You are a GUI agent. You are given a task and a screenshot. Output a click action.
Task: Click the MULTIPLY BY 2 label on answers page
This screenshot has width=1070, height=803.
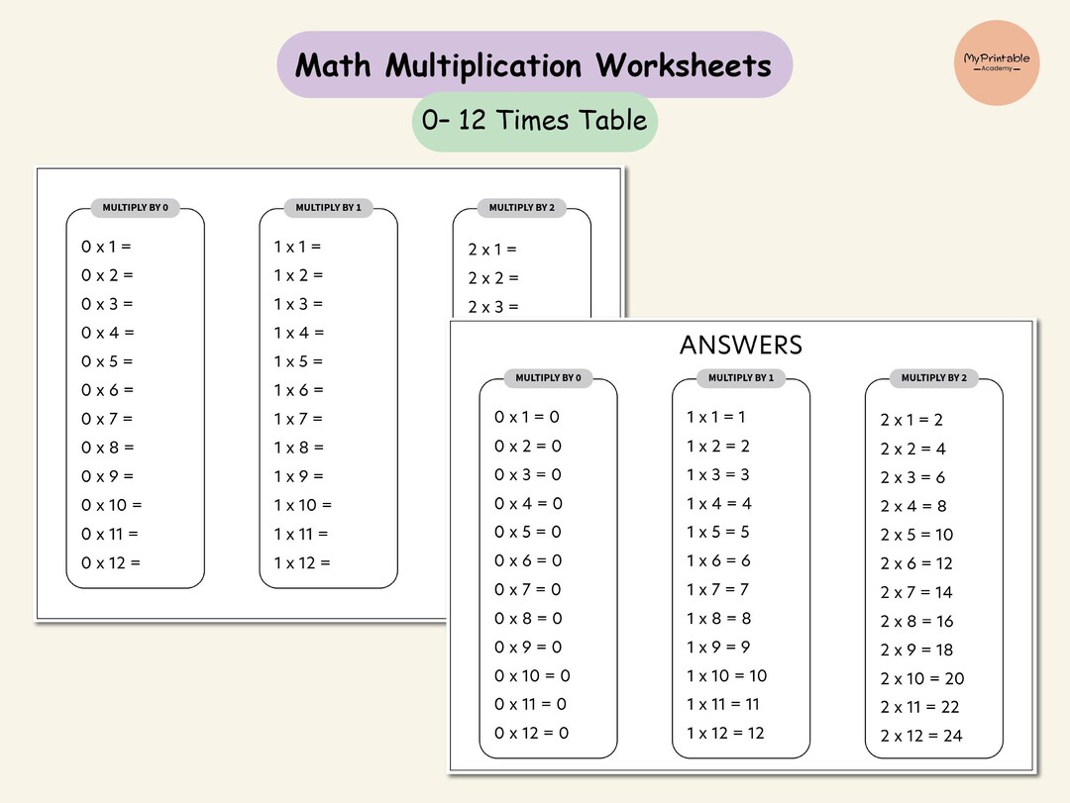coord(932,378)
